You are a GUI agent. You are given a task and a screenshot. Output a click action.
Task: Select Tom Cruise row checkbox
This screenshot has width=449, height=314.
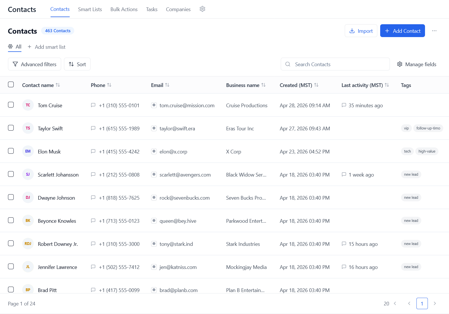point(11,105)
